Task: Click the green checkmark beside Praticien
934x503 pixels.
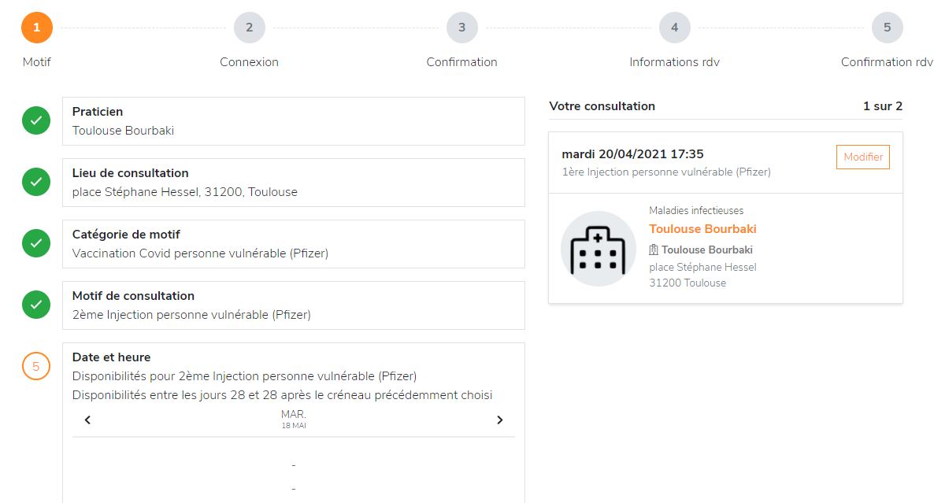Action: click(x=36, y=121)
